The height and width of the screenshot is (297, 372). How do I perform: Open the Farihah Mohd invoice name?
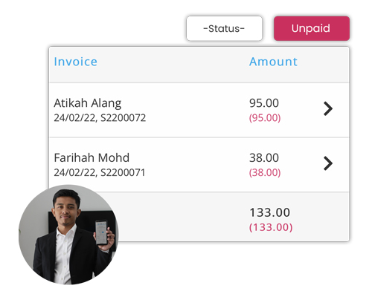coord(92,158)
